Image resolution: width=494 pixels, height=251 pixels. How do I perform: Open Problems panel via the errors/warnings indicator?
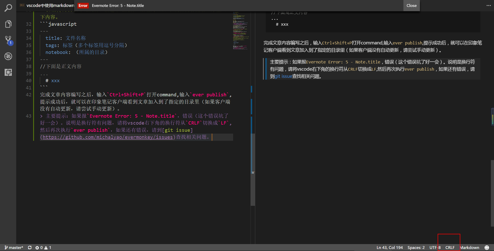[x=44, y=247]
